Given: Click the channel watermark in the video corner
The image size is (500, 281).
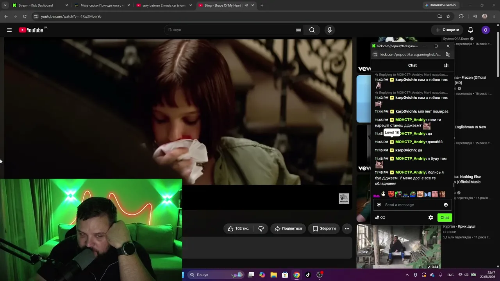Looking at the screenshot, I should (x=344, y=198).
